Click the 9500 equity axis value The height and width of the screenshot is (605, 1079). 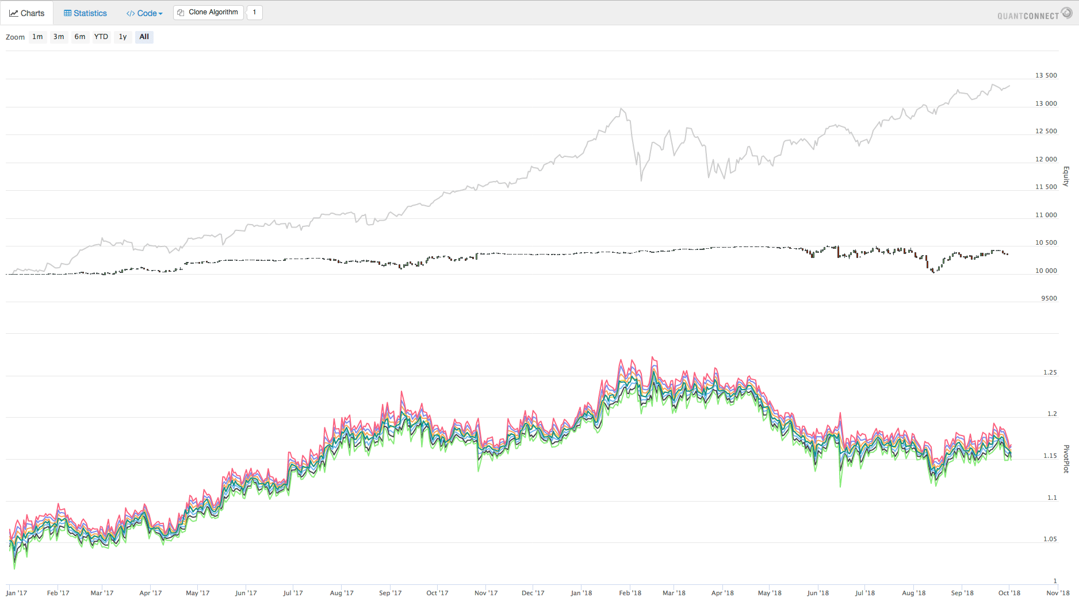click(1049, 298)
